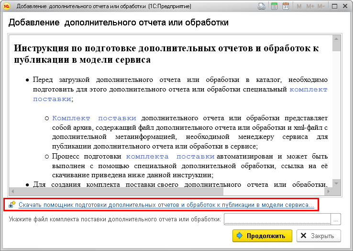353x251 pixels.
Task: Click the download icon beside the helper link
Action: click(x=12, y=205)
